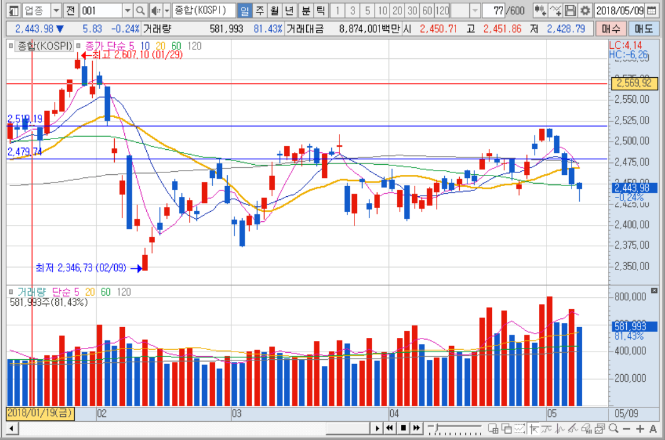Click the 전 button next to the code field

[71, 10]
